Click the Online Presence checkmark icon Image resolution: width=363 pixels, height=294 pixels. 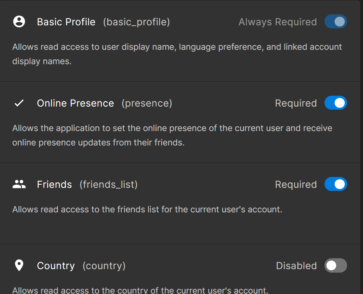(x=19, y=103)
